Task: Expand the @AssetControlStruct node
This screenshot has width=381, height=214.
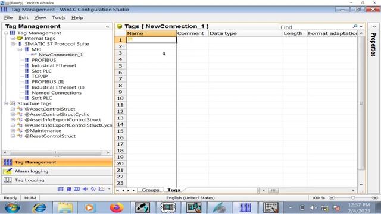Action: coord(13,109)
